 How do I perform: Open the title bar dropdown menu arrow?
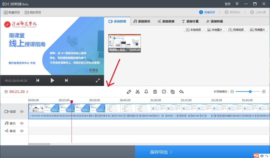pos(237,4)
